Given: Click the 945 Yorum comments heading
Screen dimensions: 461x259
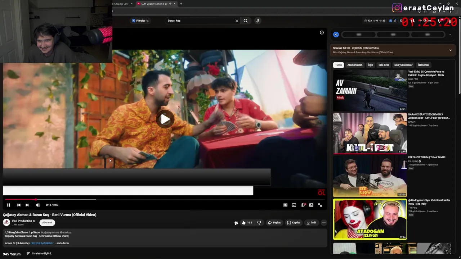Looking at the screenshot, I should click(x=12, y=254).
